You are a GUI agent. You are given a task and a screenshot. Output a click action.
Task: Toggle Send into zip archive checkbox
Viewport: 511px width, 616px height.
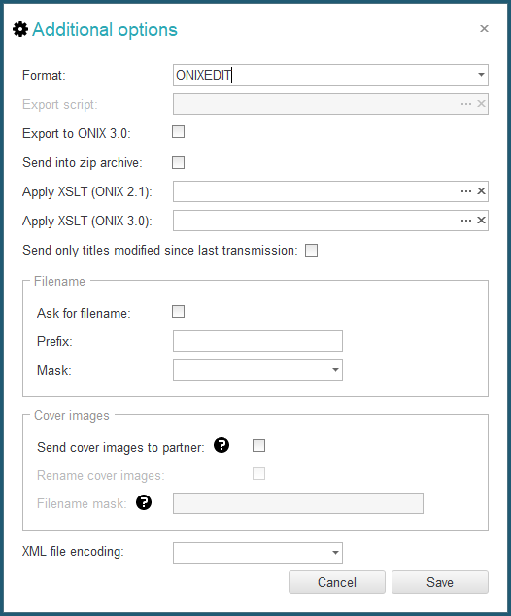(x=179, y=162)
